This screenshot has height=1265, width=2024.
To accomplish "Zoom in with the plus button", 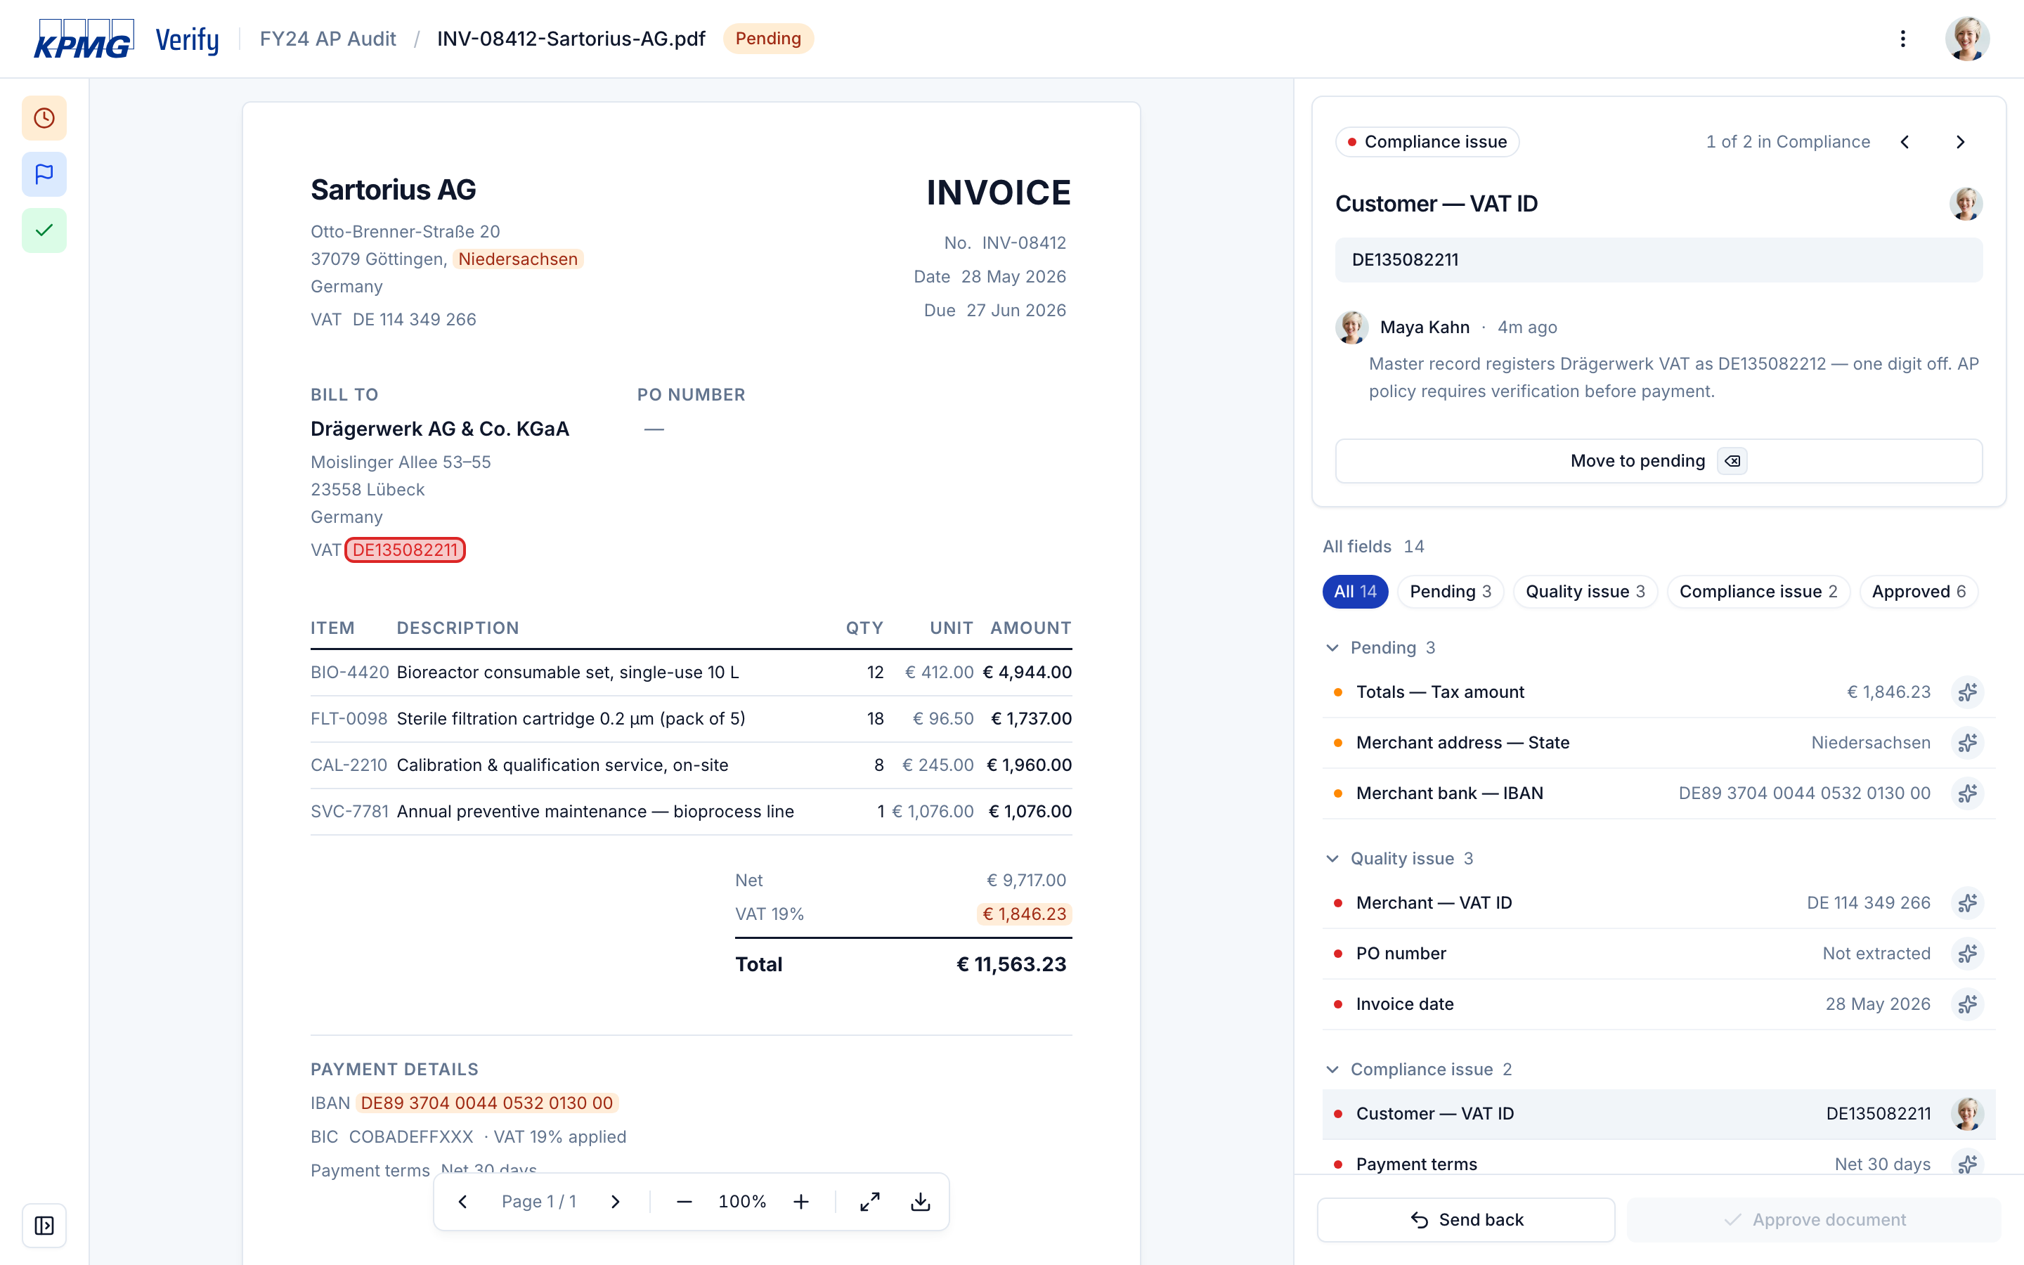I will coord(800,1202).
